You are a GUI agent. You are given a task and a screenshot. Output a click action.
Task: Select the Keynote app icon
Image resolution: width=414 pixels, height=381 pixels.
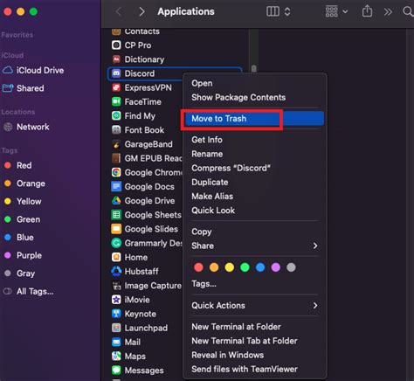[116, 314]
